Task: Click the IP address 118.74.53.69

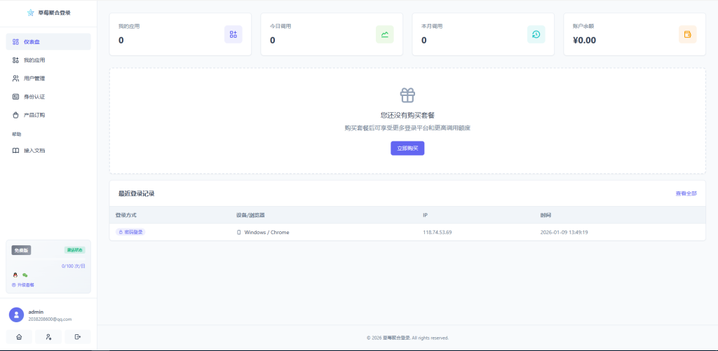Action: tap(438, 233)
